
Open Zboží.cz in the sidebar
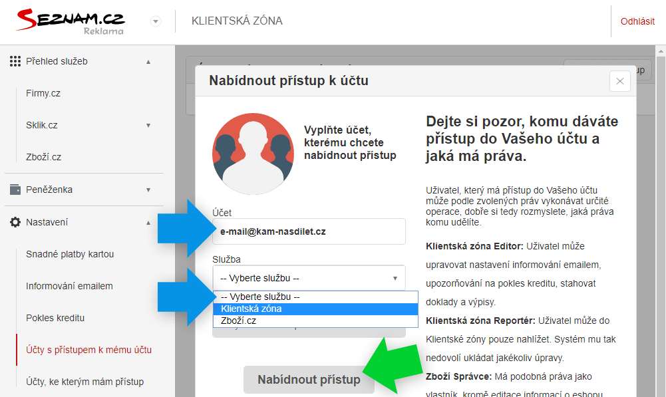[43, 157]
